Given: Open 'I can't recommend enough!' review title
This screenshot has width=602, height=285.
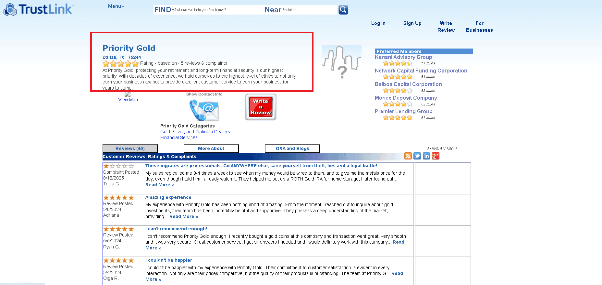Looking at the screenshot, I should pos(176,229).
